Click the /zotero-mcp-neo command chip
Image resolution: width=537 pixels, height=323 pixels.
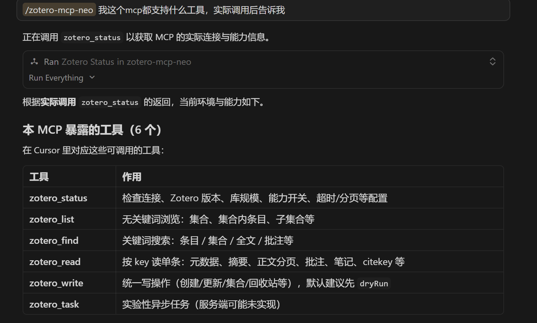click(59, 10)
